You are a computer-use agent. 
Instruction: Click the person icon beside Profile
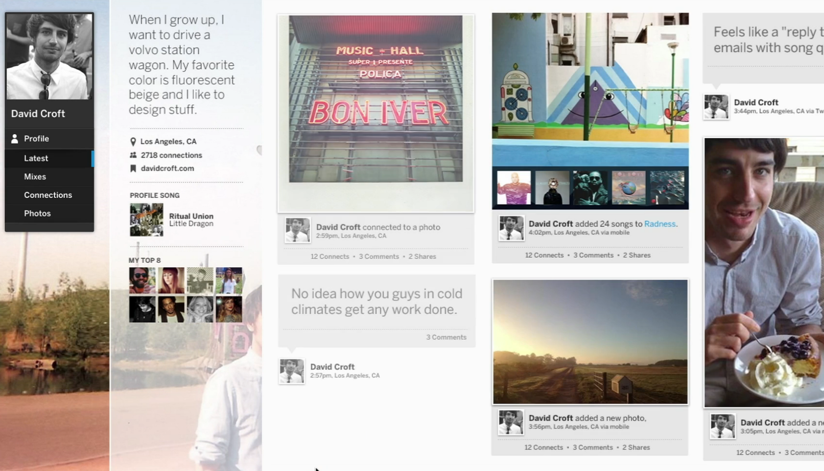tap(15, 139)
